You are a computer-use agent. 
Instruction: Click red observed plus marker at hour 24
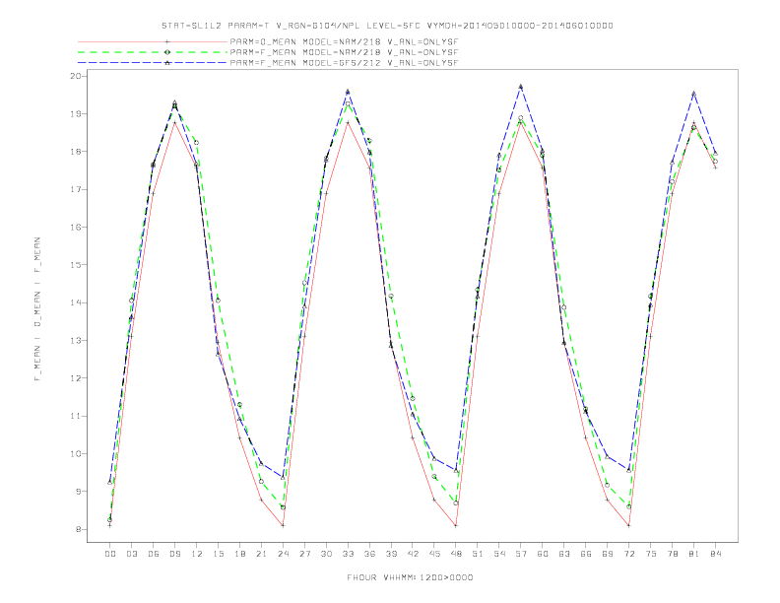pyautogui.click(x=283, y=525)
